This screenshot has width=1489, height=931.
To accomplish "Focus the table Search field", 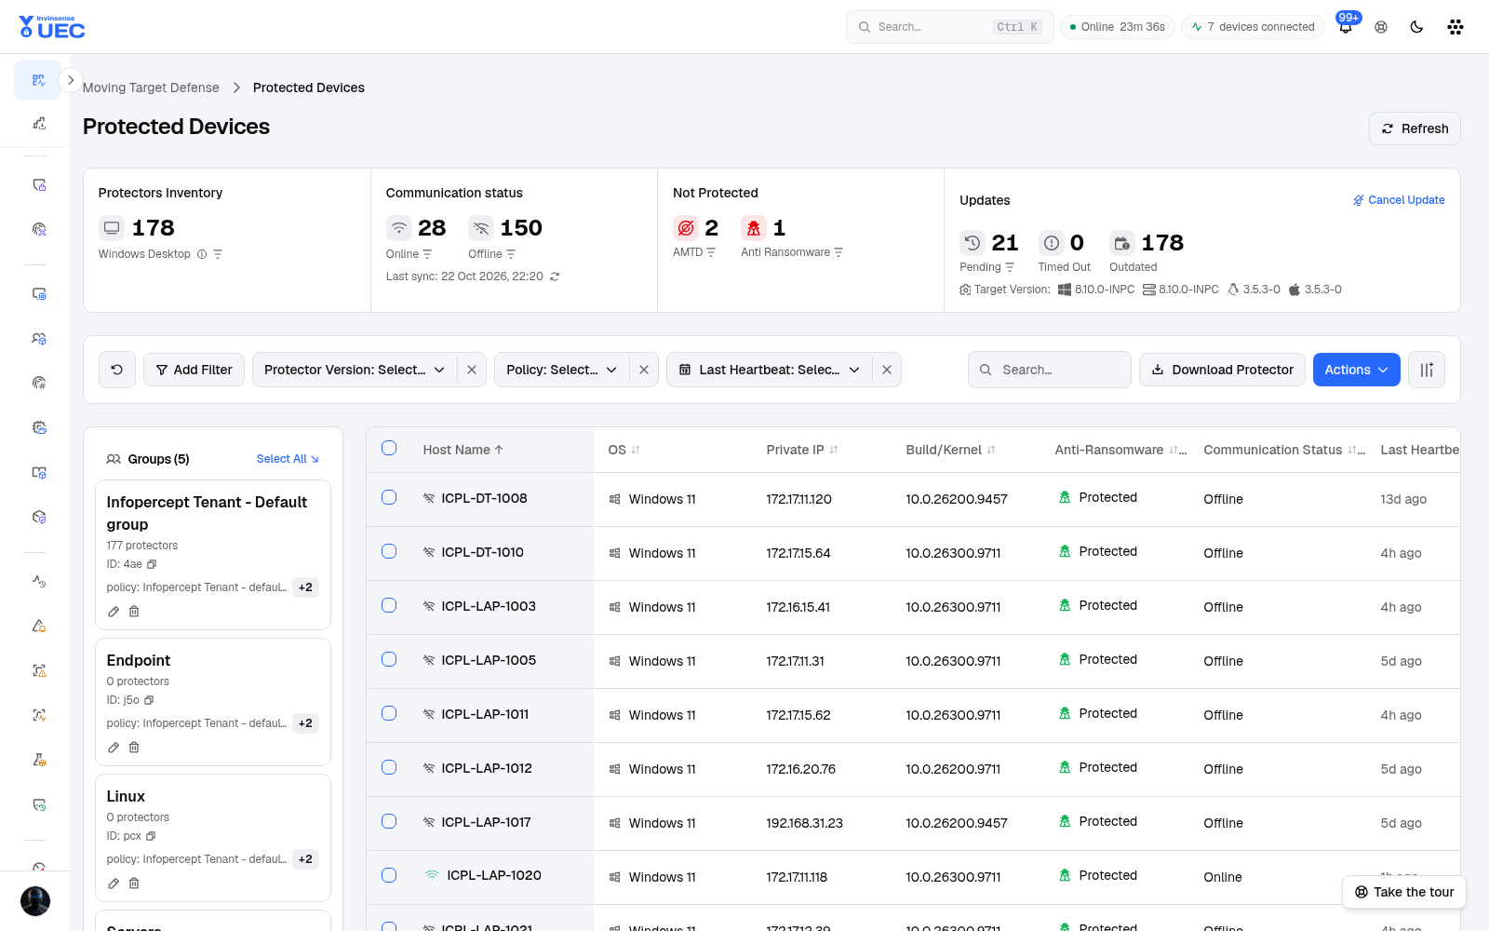I will pyautogui.click(x=1050, y=370).
